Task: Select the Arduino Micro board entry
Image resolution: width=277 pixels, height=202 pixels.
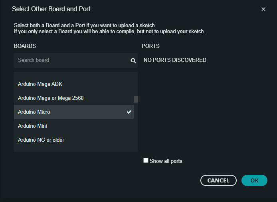Action: point(74,112)
